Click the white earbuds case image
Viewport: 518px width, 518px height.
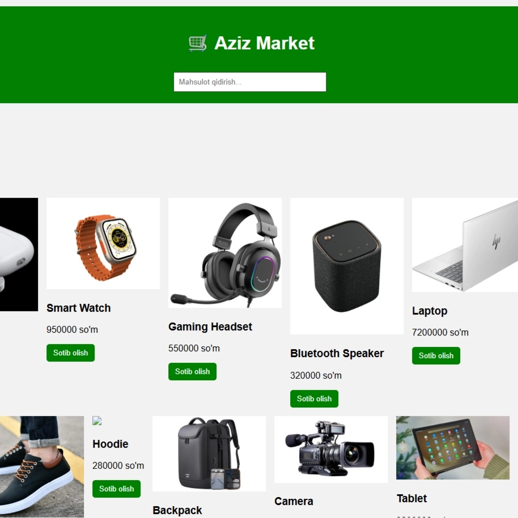point(19,254)
